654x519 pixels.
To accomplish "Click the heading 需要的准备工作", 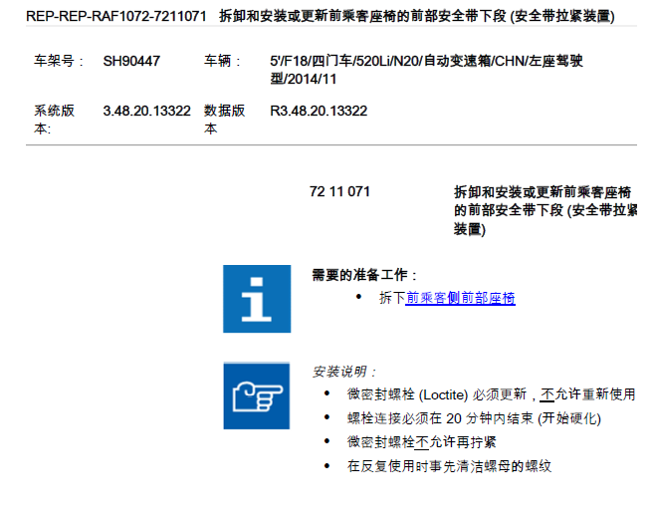I will pyautogui.click(x=364, y=275).
